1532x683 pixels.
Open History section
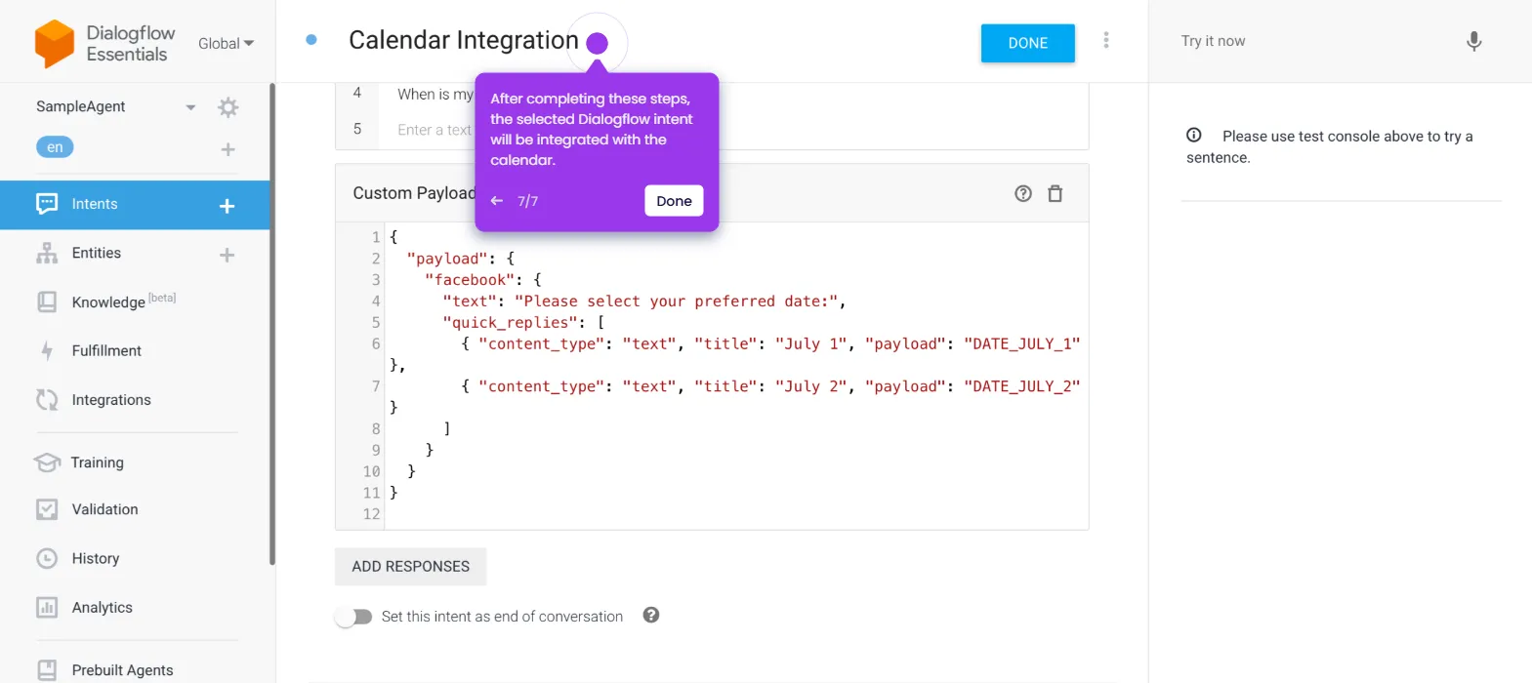pos(96,558)
